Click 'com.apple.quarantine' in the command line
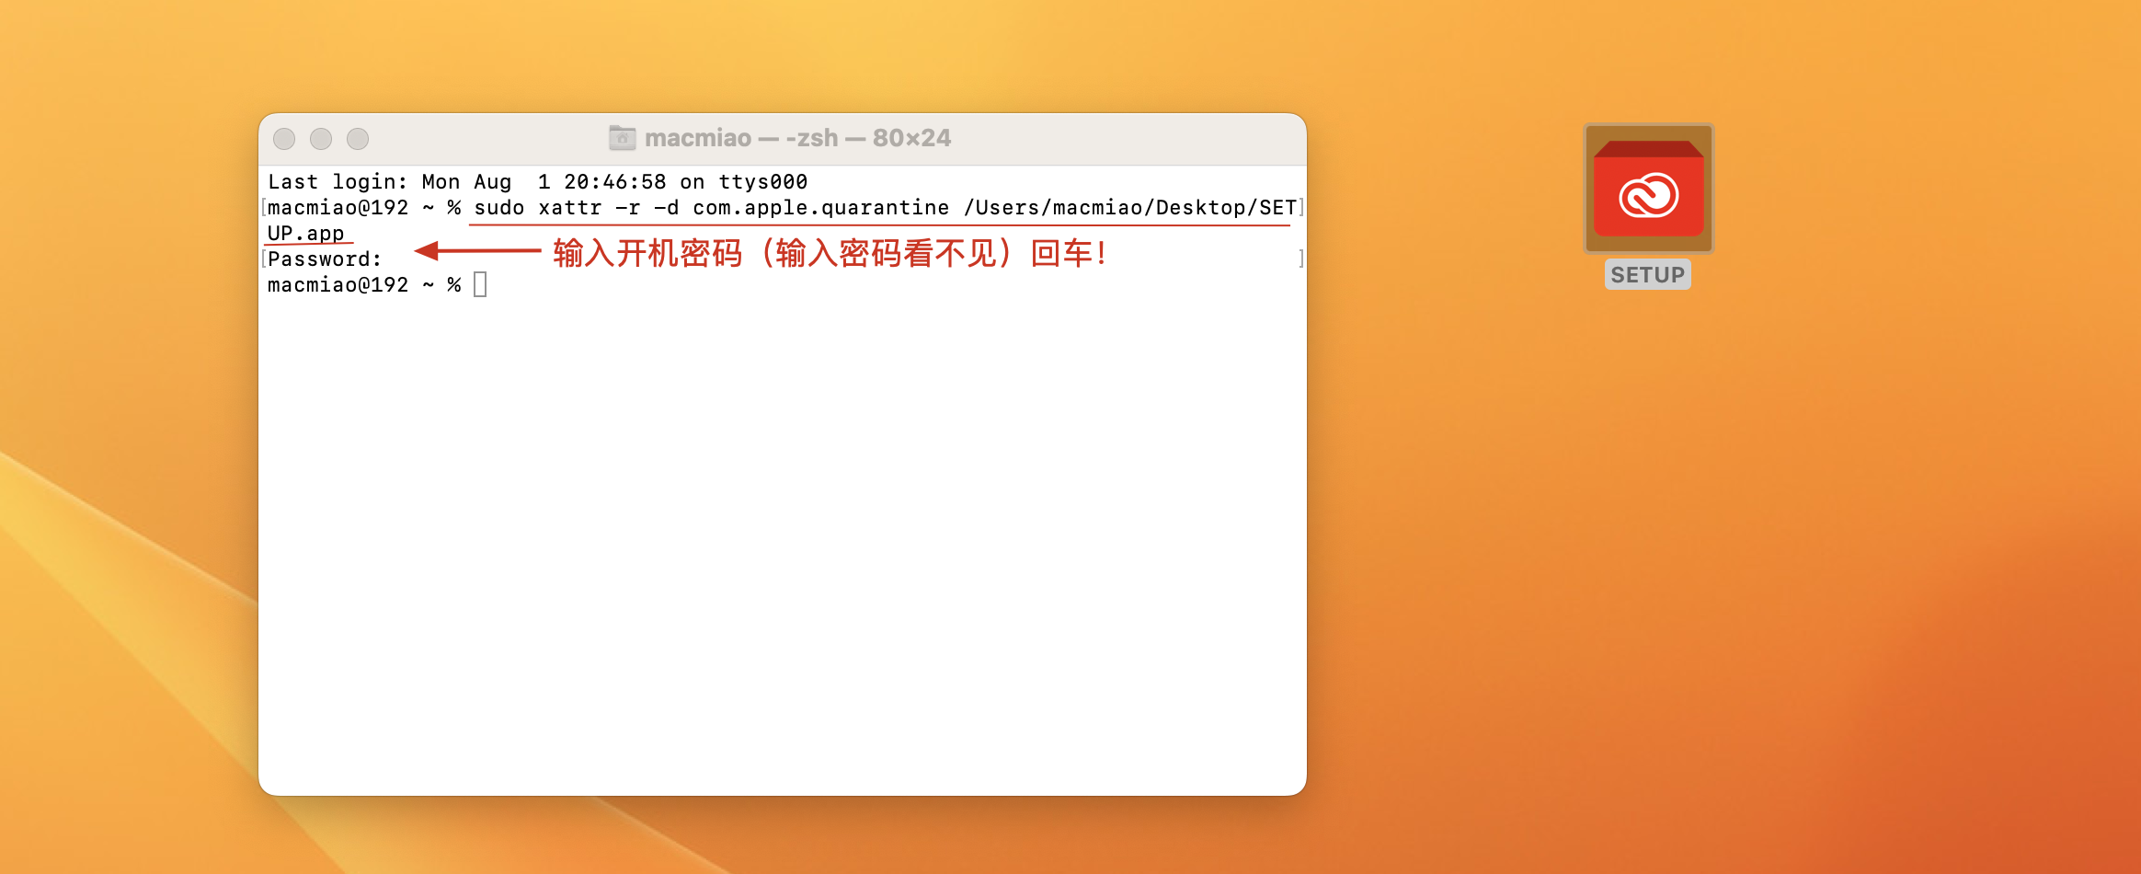The width and height of the screenshot is (2141, 874). coord(820,208)
